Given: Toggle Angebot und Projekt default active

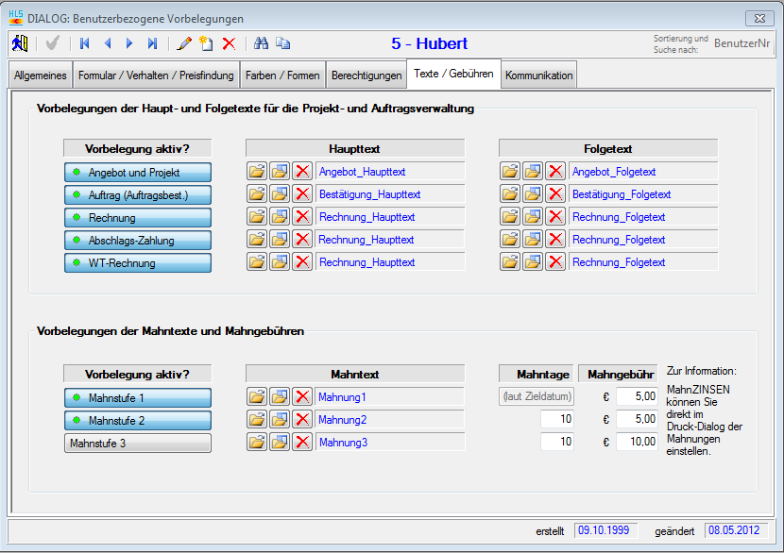Looking at the screenshot, I should coord(138,173).
